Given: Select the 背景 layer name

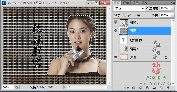Looking at the screenshot, I should tap(133, 57).
